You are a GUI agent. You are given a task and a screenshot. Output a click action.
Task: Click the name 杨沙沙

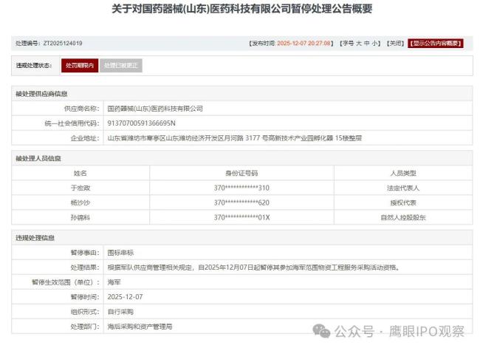point(80,202)
